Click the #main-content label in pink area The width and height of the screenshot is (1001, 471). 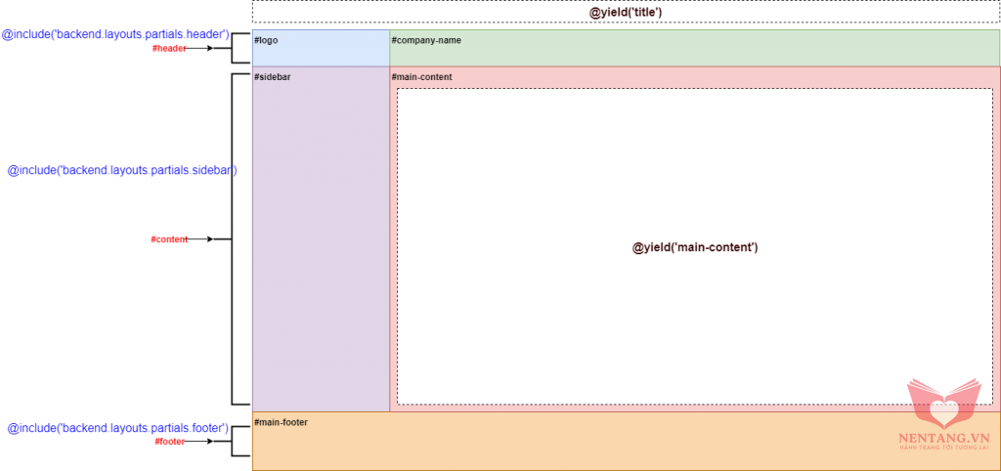pyautogui.click(x=421, y=76)
